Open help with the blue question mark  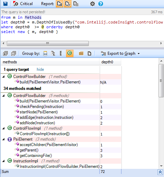(x=101, y=4)
